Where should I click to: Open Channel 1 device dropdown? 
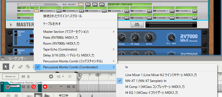[36, 11]
